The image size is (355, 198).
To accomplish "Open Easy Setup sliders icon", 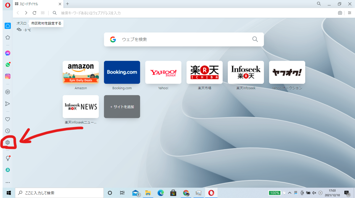I will tap(350, 13).
